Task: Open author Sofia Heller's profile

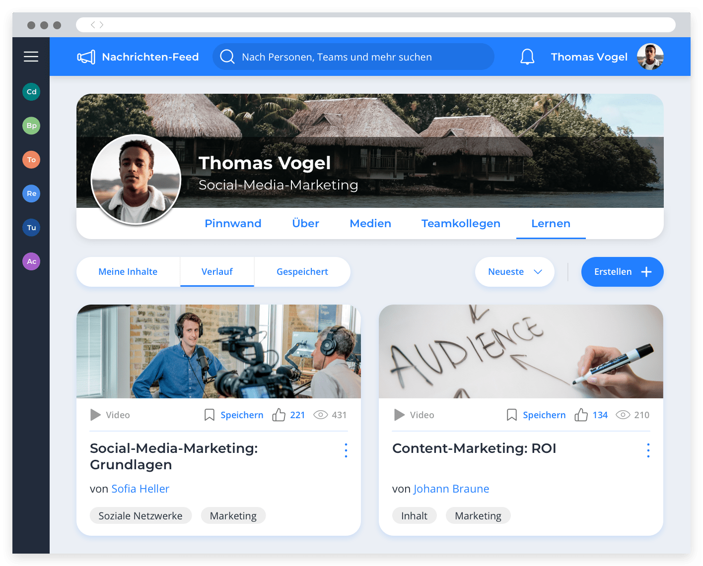Action: click(x=141, y=489)
